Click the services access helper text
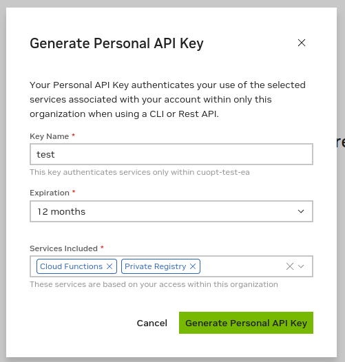Image resolution: width=345 pixels, height=362 pixels. click(x=154, y=284)
